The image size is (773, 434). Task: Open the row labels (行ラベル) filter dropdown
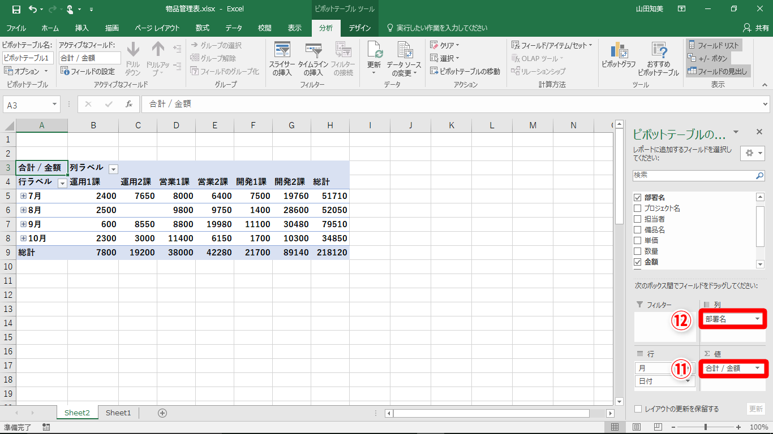point(62,183)
